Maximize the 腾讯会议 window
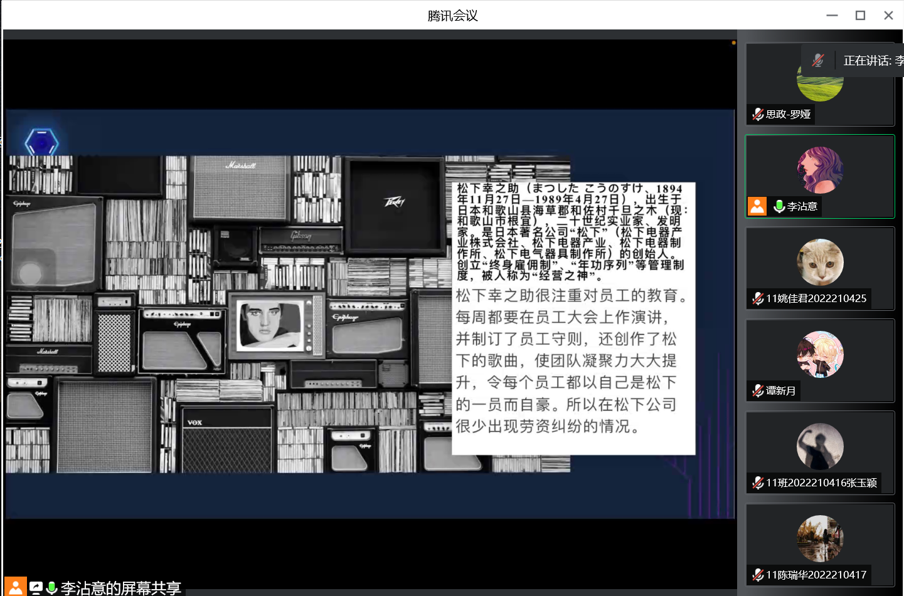The height and width of the screenshot is (596, 904). pyautogui.click(x=860, y=15)
